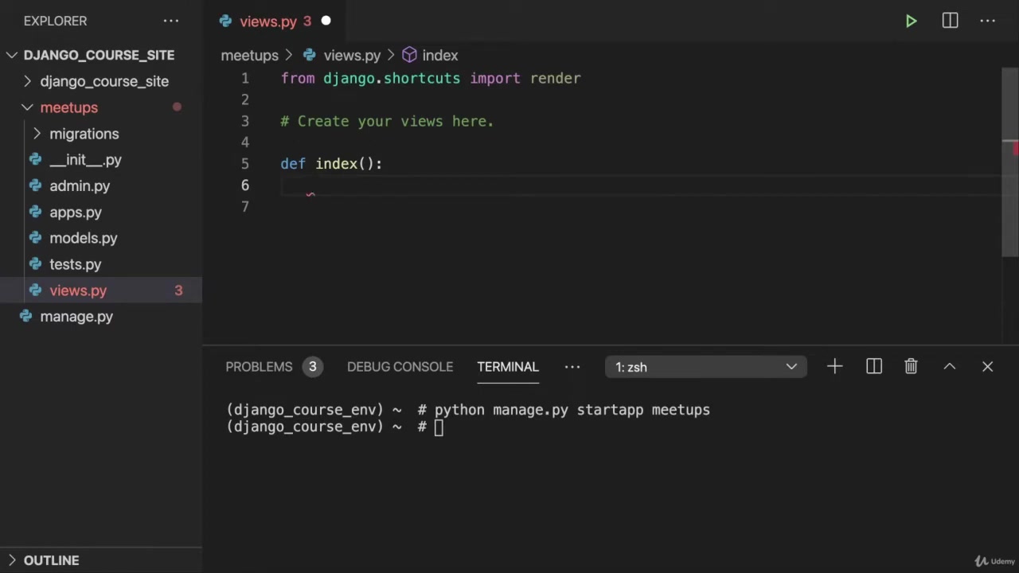Expand the migrations folder
1019x573 pixels.
[84, 134]
